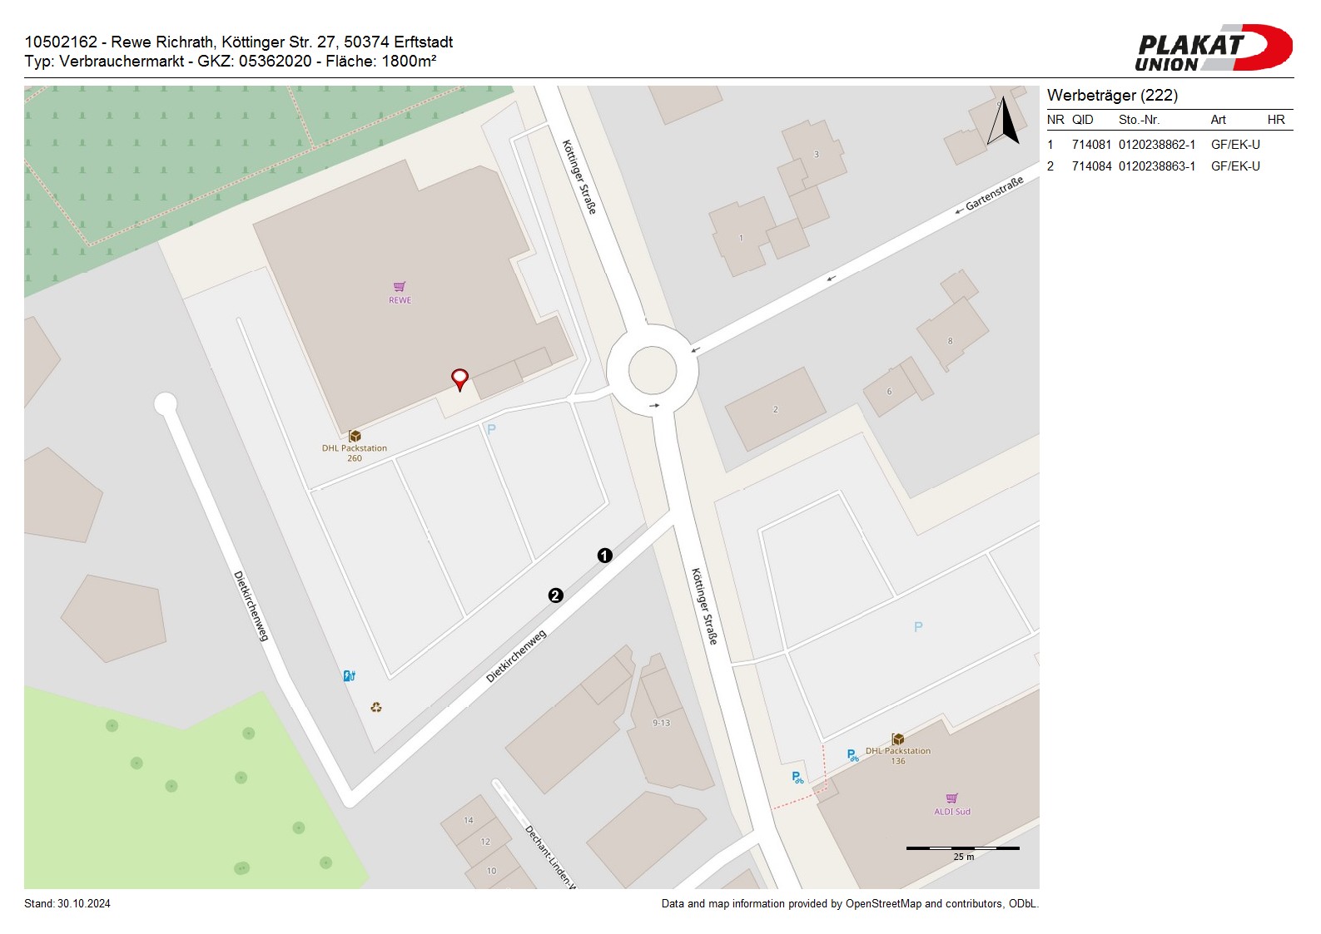Click the red location pin at Rewe
This screenshot has height=934, width=1321.
tap(459, 378)
